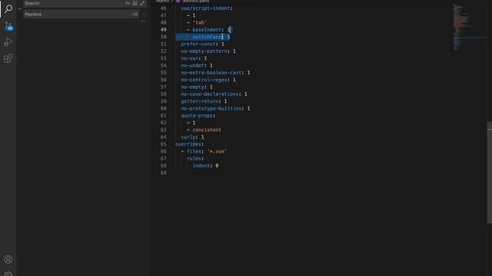Click the 'consistent' value
This screenshot has height=276, width=492.
[207, 130]
